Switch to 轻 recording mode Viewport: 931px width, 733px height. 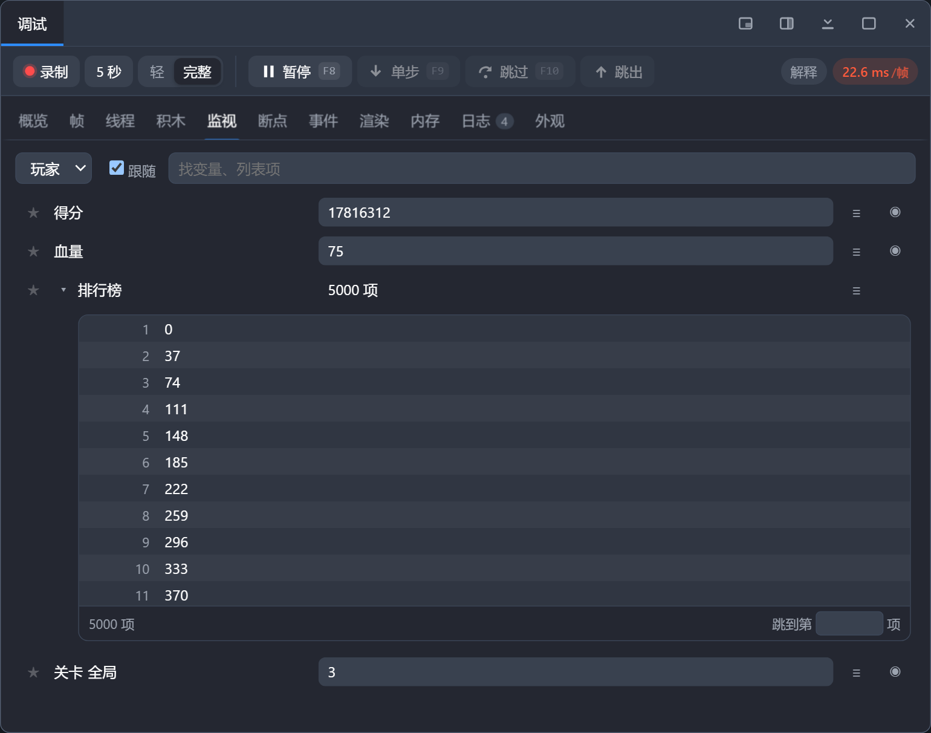[157, 72]
